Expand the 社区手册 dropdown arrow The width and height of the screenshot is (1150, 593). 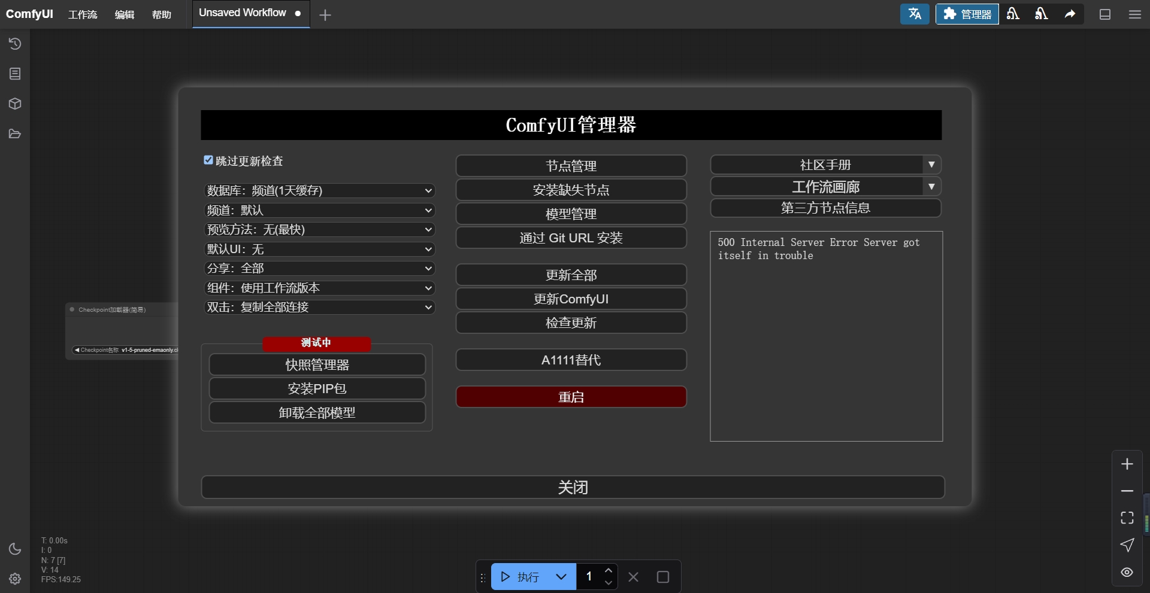[x=931, y=165]
